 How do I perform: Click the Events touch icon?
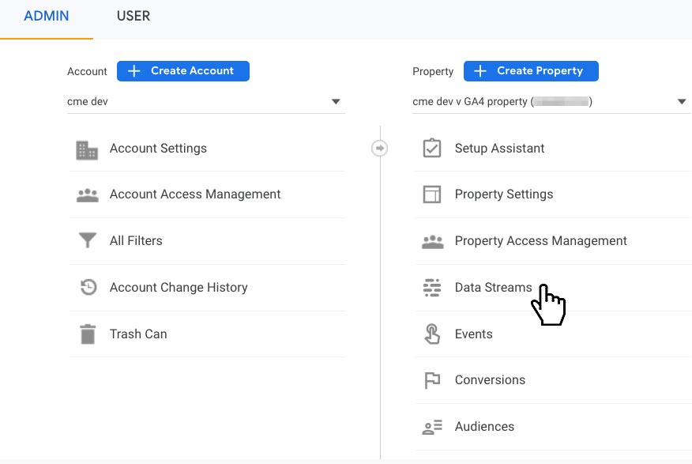tap(432, 334)
